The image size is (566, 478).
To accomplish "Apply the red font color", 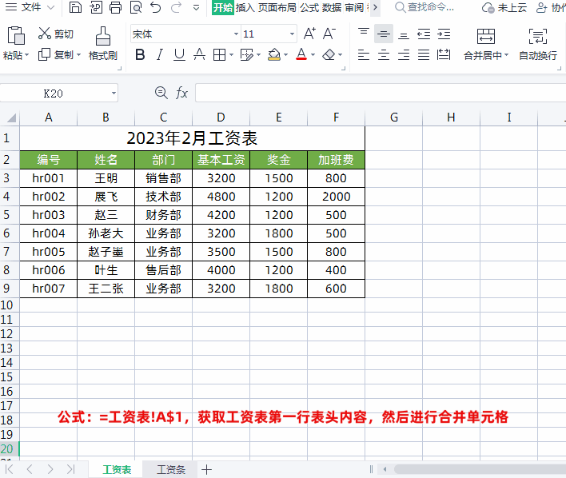I will (x=301, y=55).
